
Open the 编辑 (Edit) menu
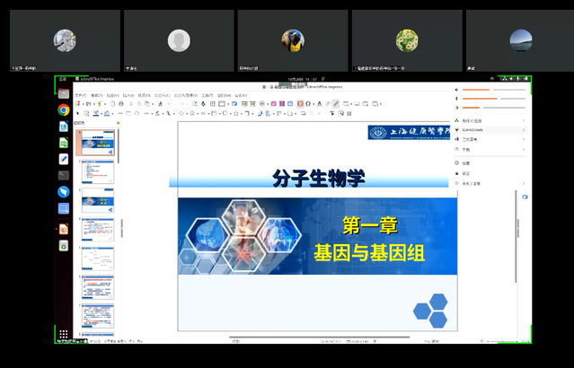point(97,95)
